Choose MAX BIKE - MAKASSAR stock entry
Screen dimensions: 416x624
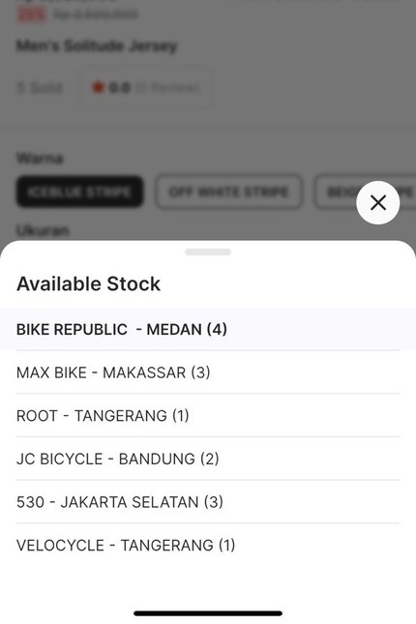click(208, 372)
